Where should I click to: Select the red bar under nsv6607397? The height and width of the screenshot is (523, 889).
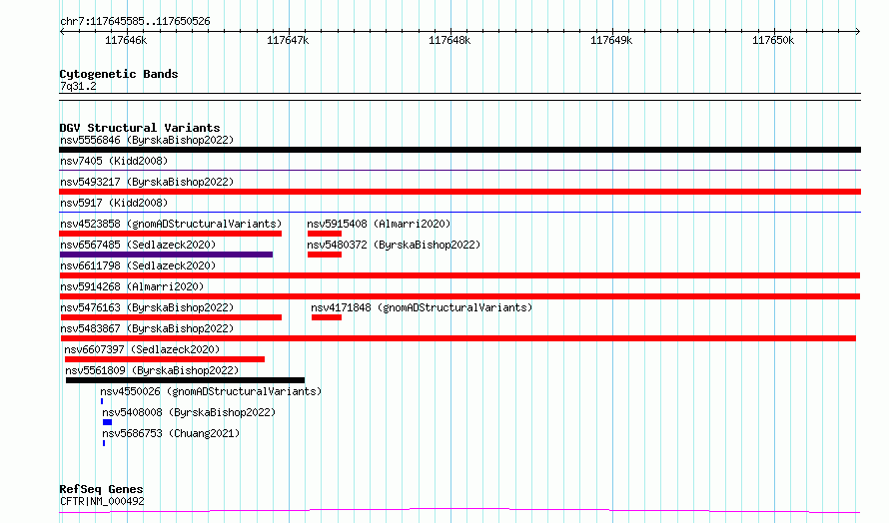click(165, 359)
